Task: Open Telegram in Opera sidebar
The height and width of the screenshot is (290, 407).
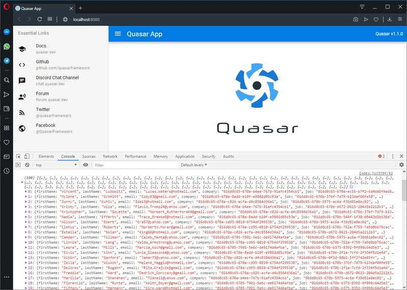Action: tap(7, 61)
